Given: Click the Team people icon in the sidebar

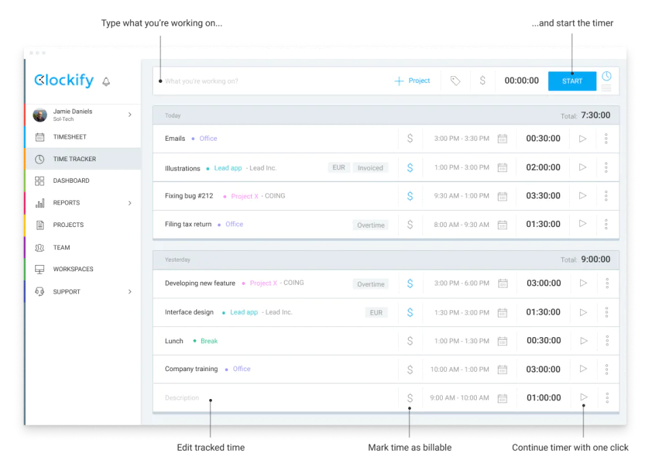Looking at the screenshot, I should click(x=39, y=247).
